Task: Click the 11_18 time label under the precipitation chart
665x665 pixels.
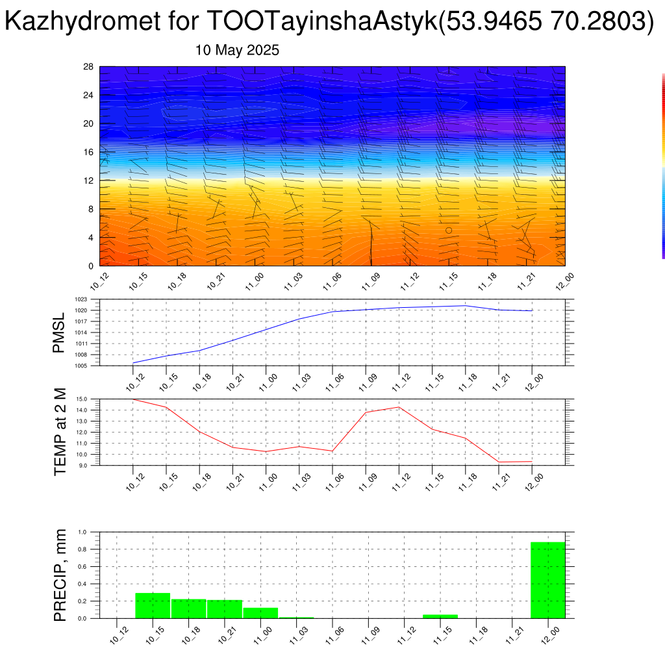Action: (479, 635)
